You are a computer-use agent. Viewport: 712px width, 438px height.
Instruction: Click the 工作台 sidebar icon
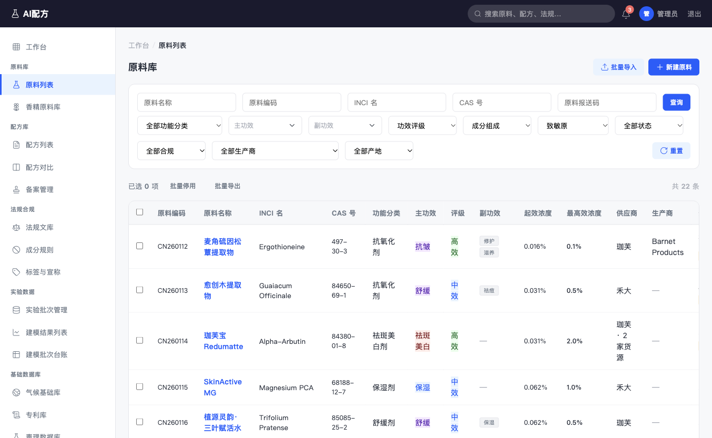point(16,47)
